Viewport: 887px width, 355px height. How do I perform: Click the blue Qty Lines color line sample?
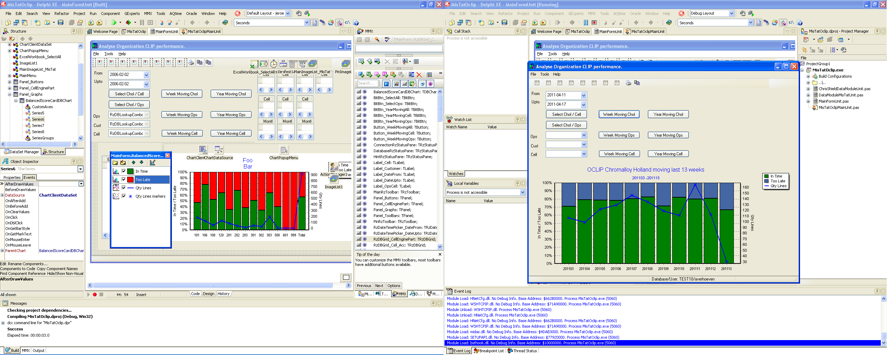coord(130,188)
